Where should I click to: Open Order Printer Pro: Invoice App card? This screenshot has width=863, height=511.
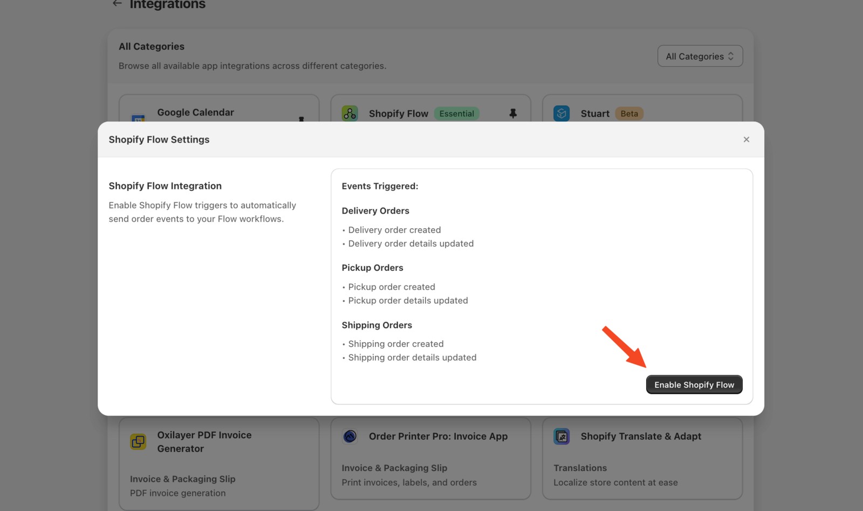pyautogui.click(x=430, y=458)
